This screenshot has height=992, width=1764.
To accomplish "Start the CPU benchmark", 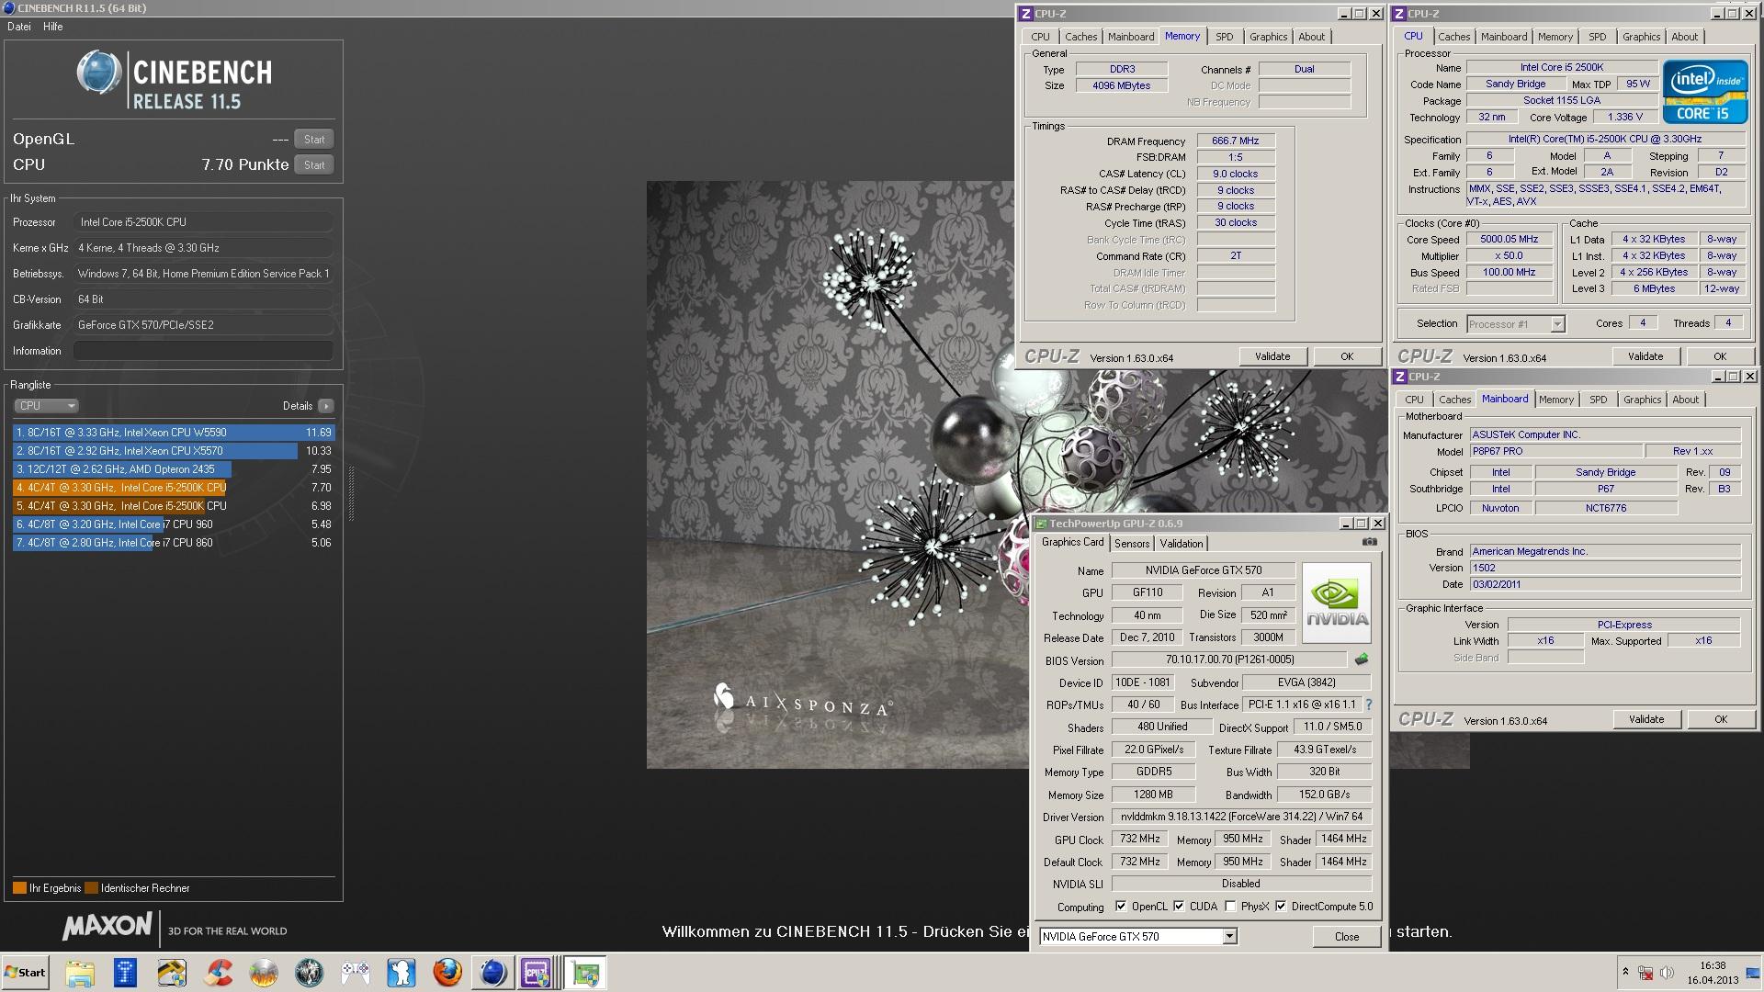I will click(314, 165).
